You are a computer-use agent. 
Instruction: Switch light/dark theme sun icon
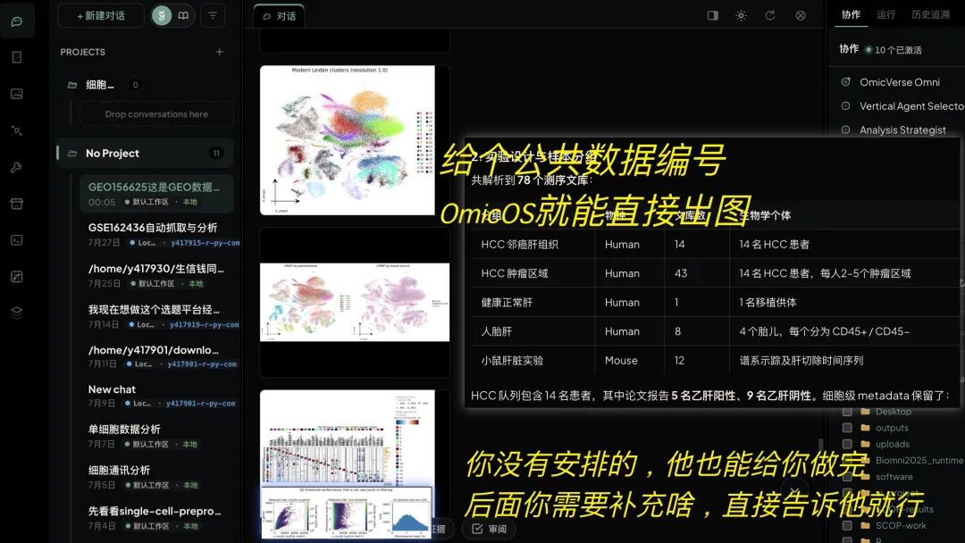click(741, 15)
